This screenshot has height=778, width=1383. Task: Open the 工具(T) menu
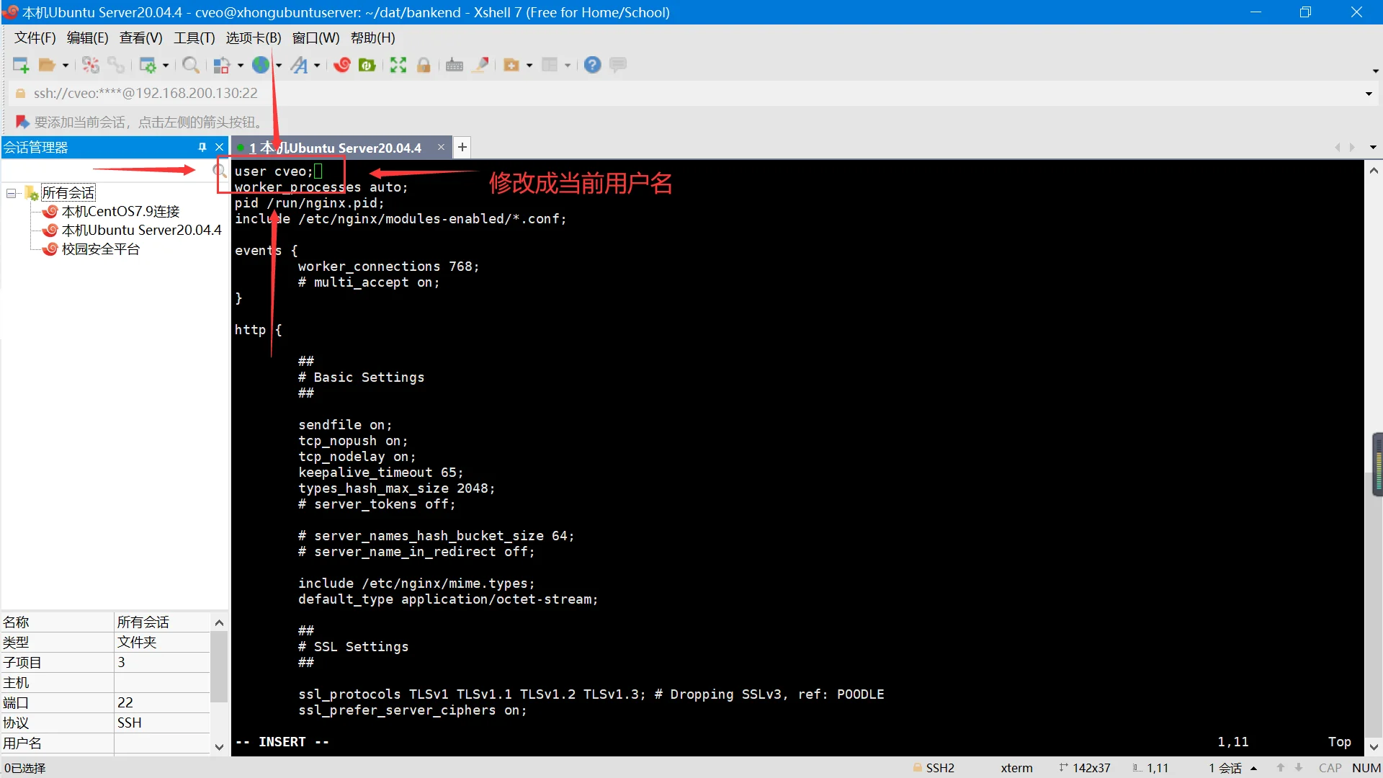click(x=194, y=38)
